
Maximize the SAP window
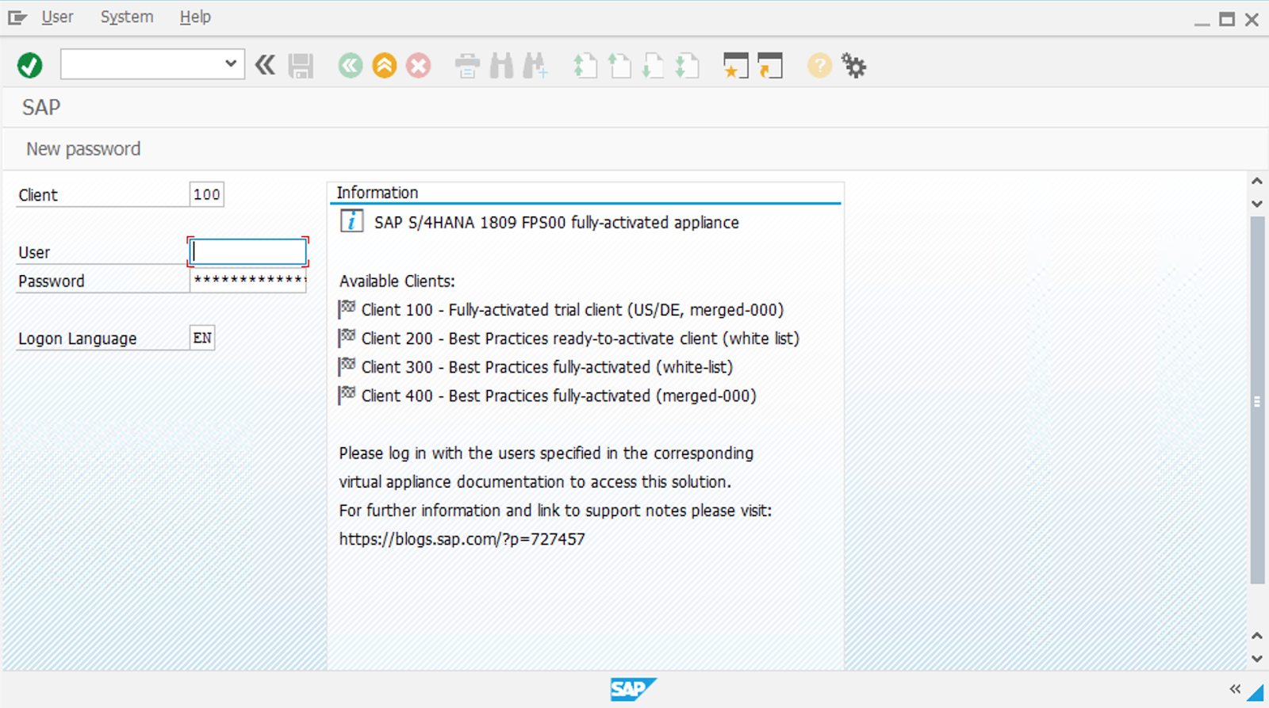1227,19
